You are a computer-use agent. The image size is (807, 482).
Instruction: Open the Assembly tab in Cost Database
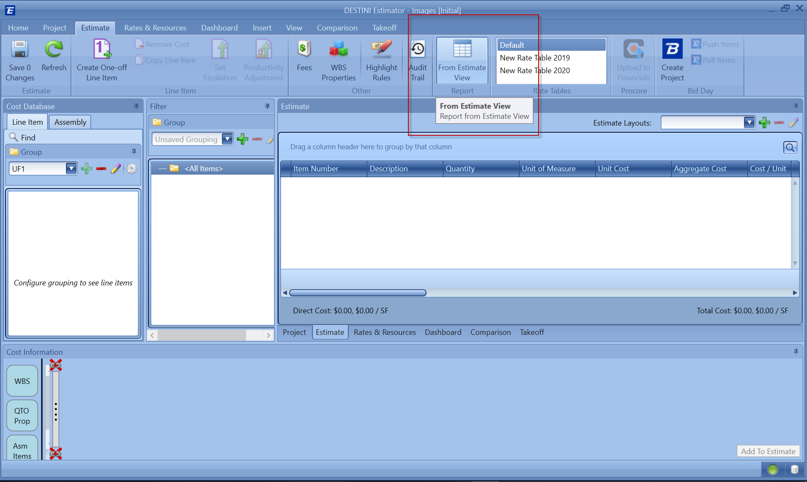click(70, 122)
